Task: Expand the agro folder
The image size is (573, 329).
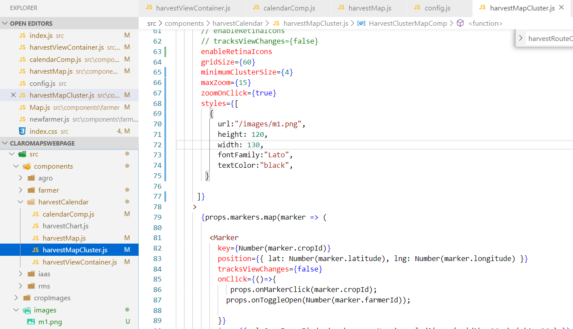Action: pos(20,178)
